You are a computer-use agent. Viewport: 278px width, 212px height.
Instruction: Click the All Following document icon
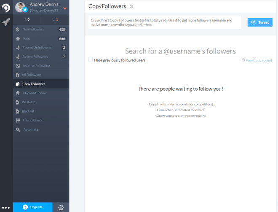pyautogui.click(x=17, y=75)
